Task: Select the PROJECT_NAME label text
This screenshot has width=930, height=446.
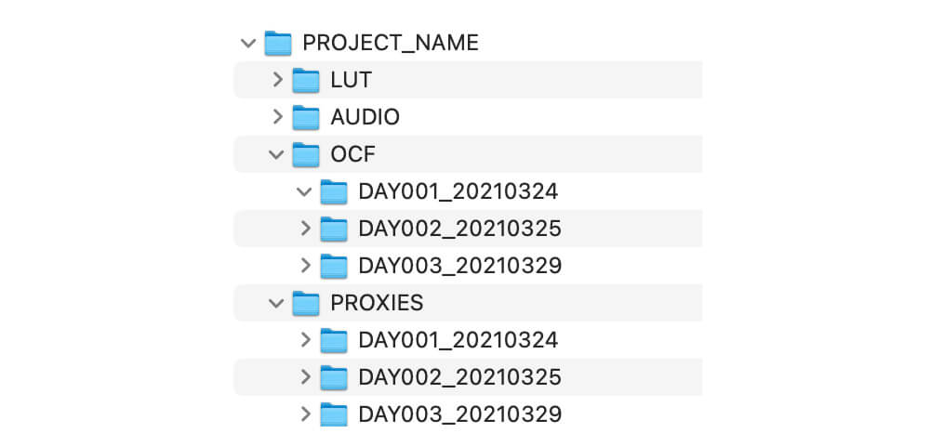Action: (391, 44)
